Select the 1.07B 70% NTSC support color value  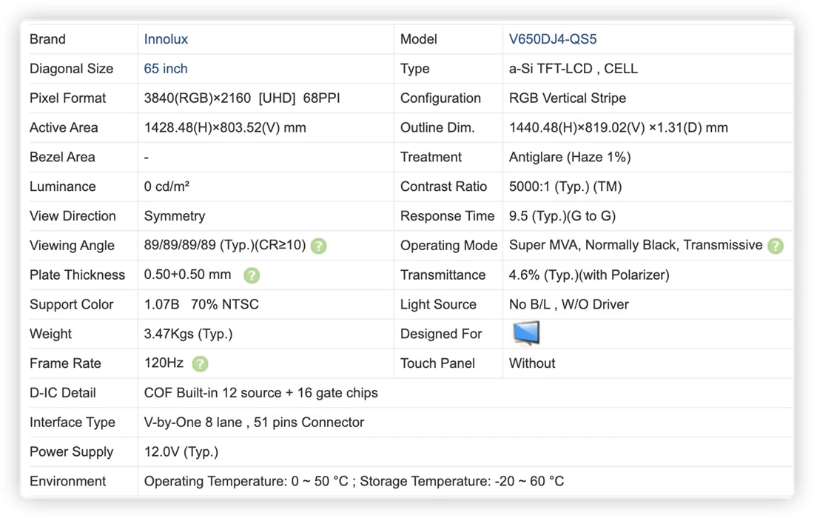tap(201, 304)
